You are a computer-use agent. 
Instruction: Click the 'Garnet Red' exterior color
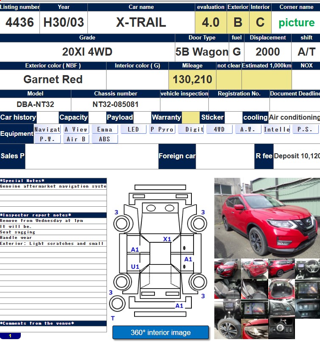pos(53,79)
